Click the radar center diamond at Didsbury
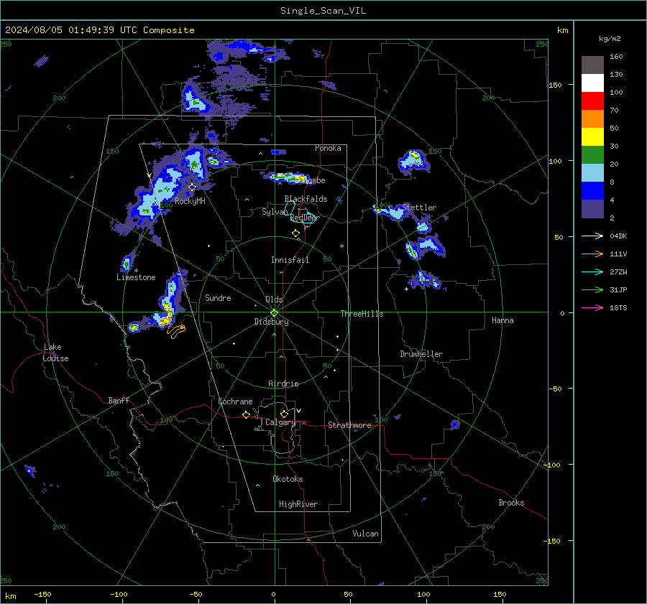Viewport: 647px width, 604px height. point(275,312)
